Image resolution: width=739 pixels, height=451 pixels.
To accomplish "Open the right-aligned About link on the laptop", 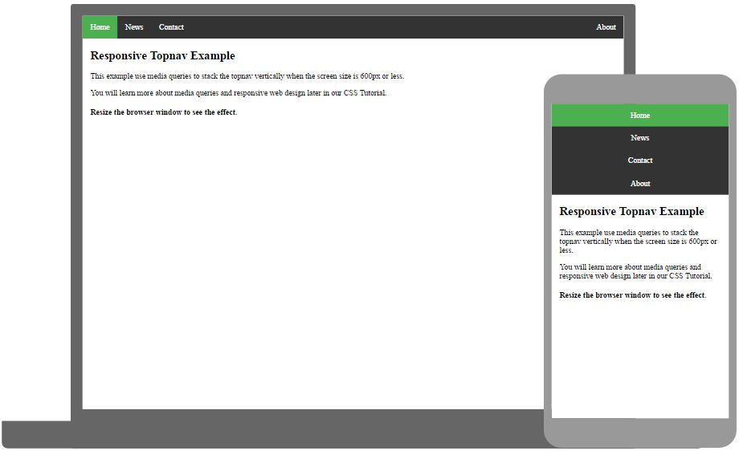I will 606,27.
